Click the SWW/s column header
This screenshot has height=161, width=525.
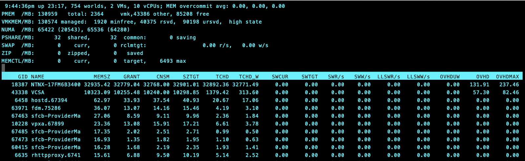362,77
